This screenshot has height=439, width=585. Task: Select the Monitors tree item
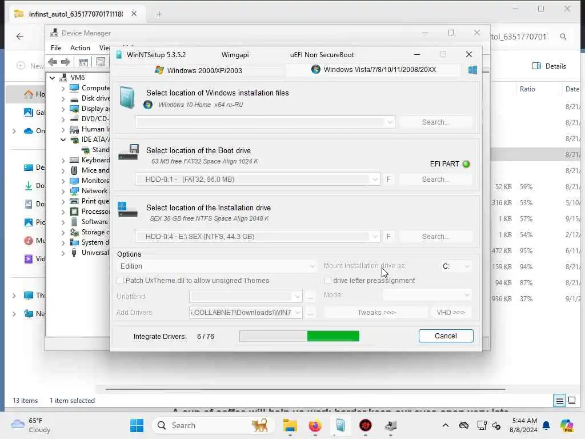pyautogui.click(x=95, y=180)
